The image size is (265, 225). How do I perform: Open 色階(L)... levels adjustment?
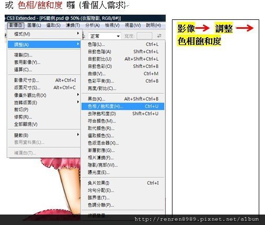123,44
